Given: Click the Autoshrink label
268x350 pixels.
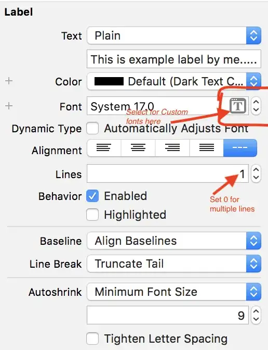Looking at the screenshot, I should click(x=55, y=292).
